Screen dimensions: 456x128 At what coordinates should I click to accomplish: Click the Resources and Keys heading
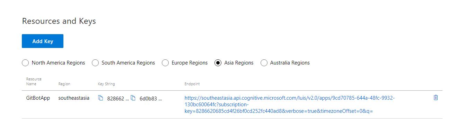pyautogui.click(x=59, y=21)
